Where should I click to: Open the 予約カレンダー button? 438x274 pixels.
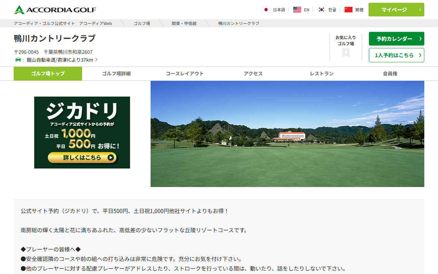[x=397, y=39]
